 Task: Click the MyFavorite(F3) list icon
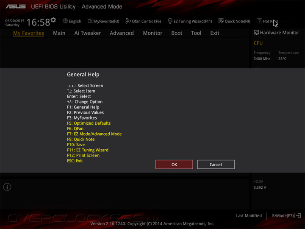pos(90,21)
